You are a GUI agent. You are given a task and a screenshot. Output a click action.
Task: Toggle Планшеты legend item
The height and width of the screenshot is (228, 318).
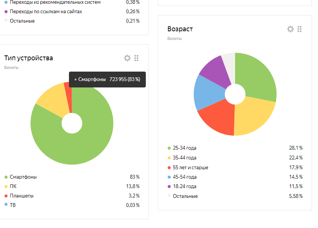pyautogui.click(x=21, y=196)
